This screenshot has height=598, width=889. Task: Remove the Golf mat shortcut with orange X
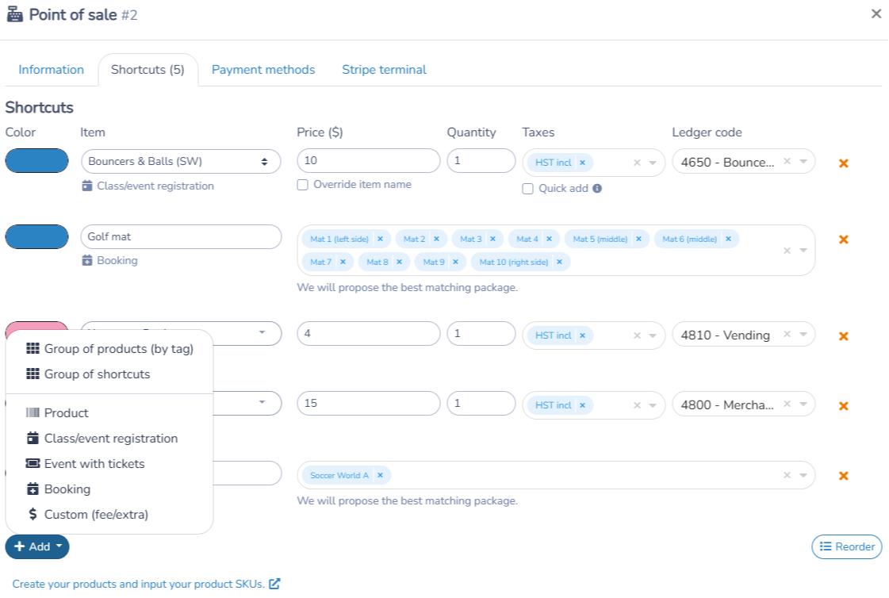click(x=843, y=240)
